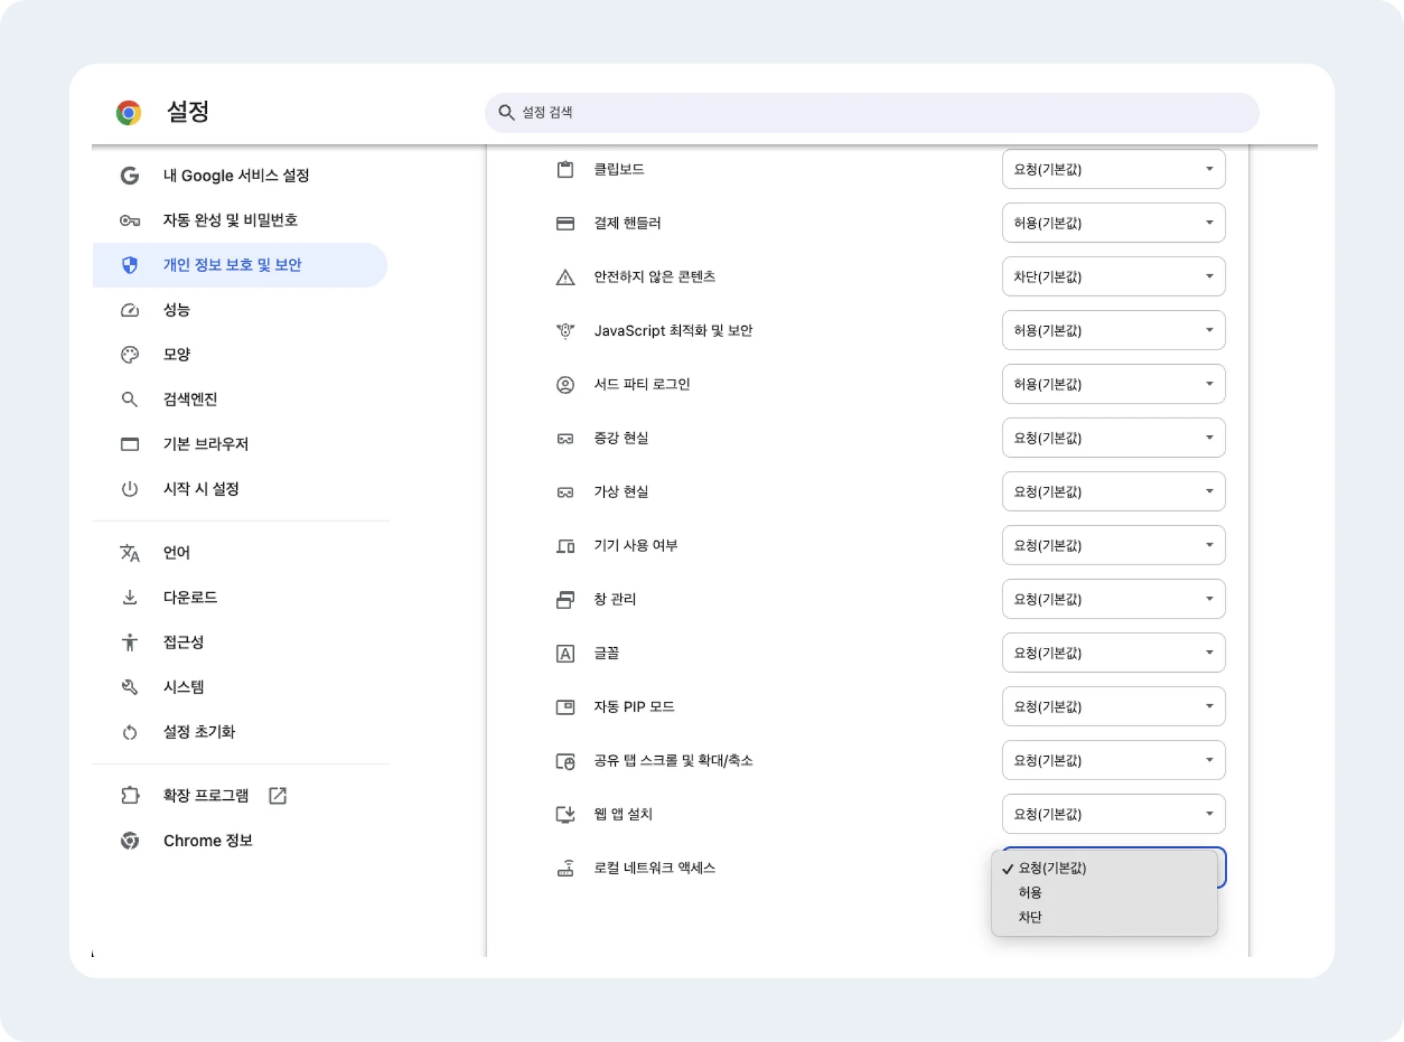Select 차단 for 로컬 네트워크 액세스

point(1030,917)
